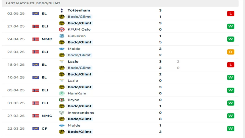Click the Tottenham club crest icon
Screen dimensions: 245x138
click(62, 10)
